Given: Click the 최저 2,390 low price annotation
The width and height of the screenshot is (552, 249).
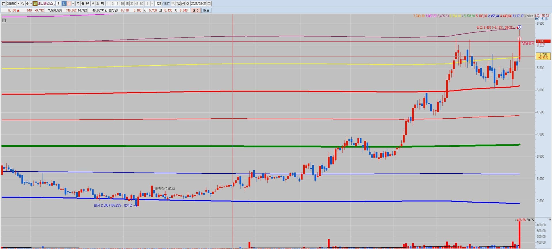Looking at the screenshot, I should (113, 205).
